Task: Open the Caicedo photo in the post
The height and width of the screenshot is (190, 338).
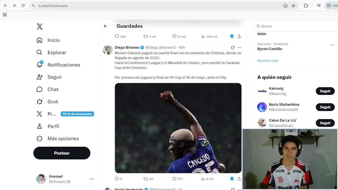Action: click(x=178, y=128)
